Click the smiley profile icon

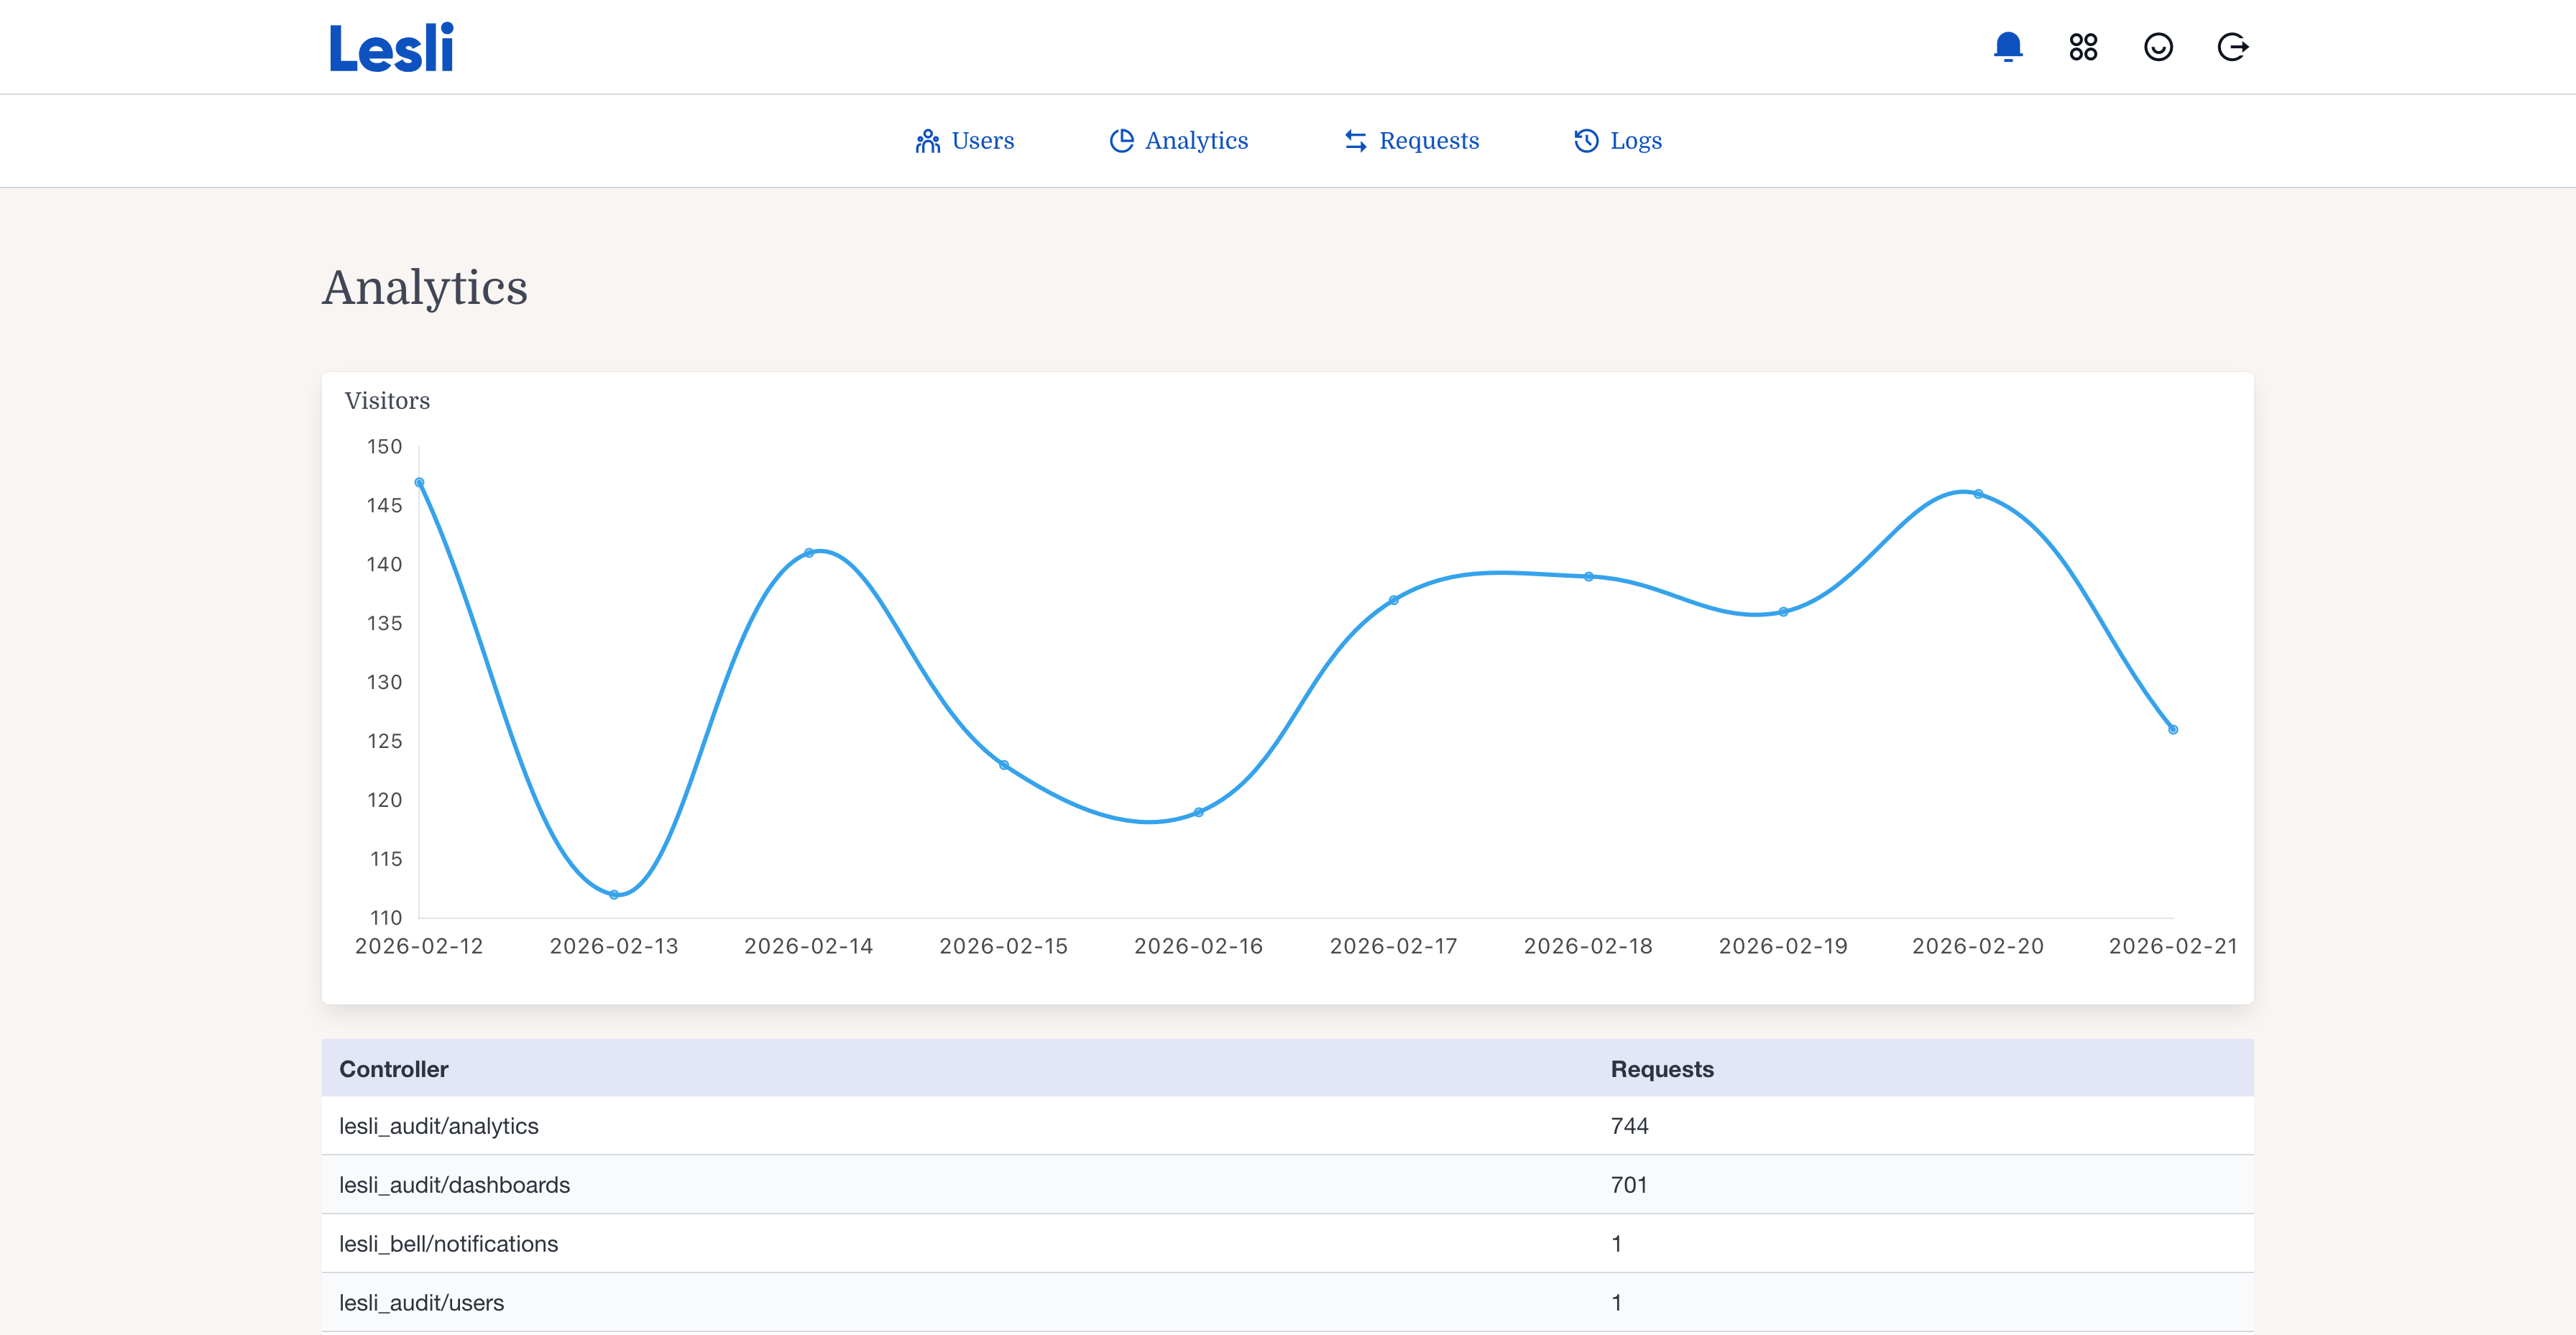(x=2158, y=47)
